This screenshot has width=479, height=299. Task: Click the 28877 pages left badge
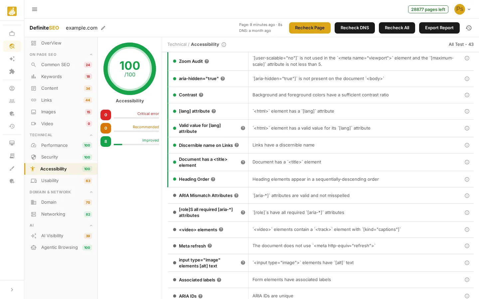click(x=428, y=9)
